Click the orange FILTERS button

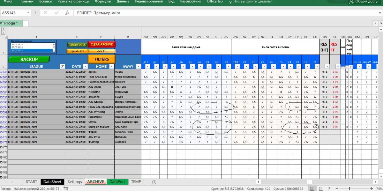pos(101,59)
